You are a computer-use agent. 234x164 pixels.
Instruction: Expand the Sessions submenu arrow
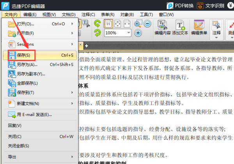[x=72, y=44]
